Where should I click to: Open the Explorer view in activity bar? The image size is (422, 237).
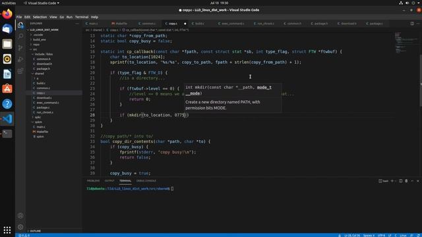pyautogui.click(x=20, y=25)
